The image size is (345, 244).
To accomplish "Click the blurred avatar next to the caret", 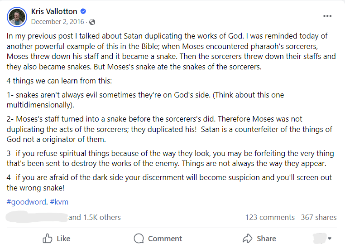I will click(320, 238).
